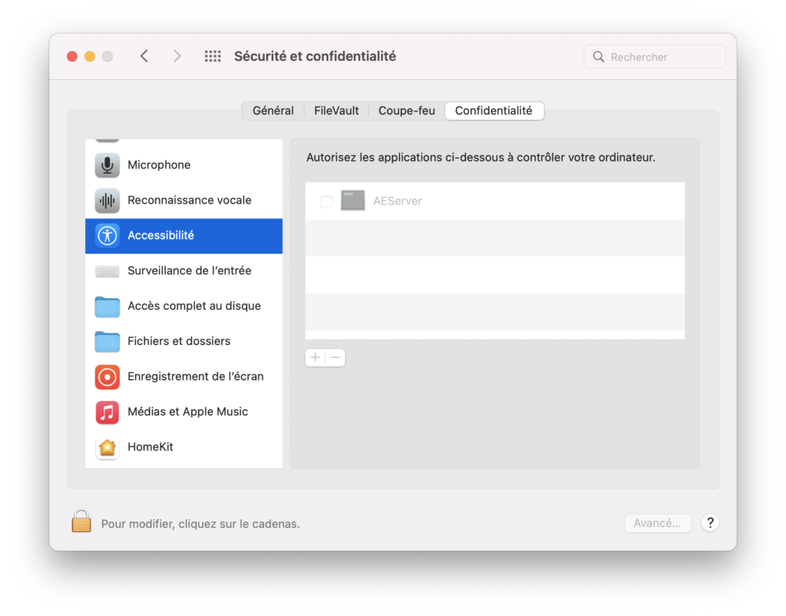Toggle the AEServer checkbox
Image resolution: width=786 pixels, height=616 pixels.
[x=326, y=201]
